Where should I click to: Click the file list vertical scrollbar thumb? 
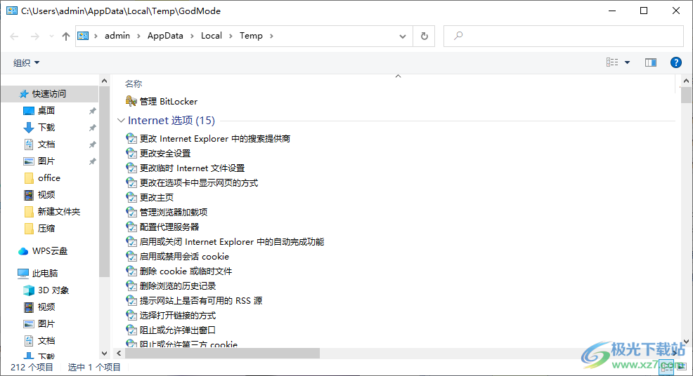point(686,95)
